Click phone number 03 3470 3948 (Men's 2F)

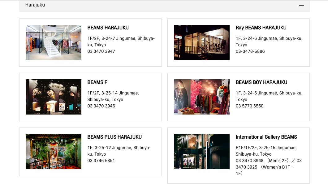pos(262,161)
